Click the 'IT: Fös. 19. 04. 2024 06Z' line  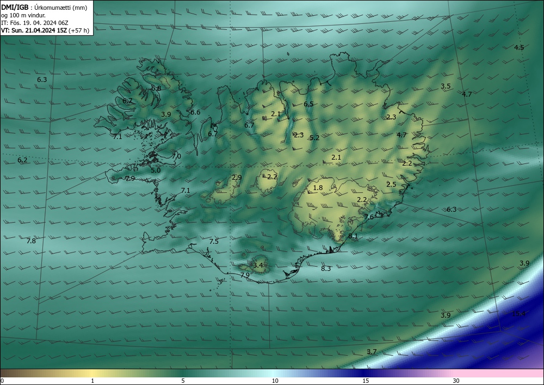tap(35, 23)
